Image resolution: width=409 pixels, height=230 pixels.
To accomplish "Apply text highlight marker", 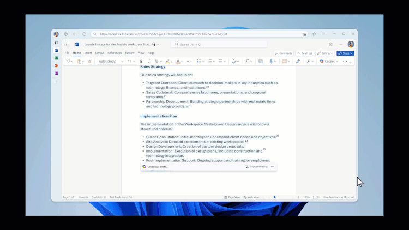I will click(167, 61).
